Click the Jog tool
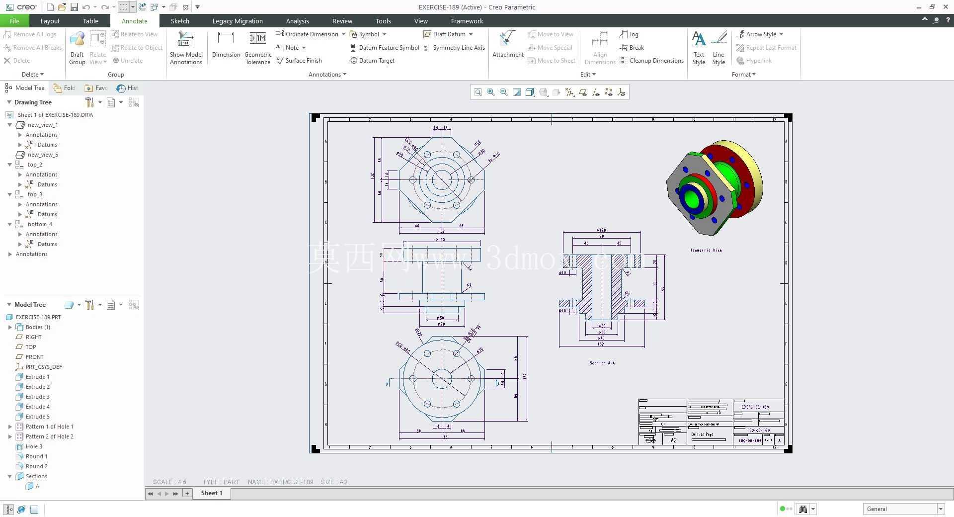The height and width of the screenshot is (517, 954). [x=629, y=34]
